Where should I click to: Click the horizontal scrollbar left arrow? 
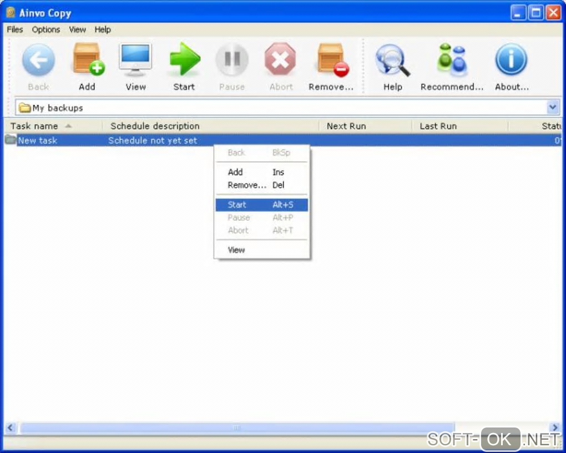(10, 427)
